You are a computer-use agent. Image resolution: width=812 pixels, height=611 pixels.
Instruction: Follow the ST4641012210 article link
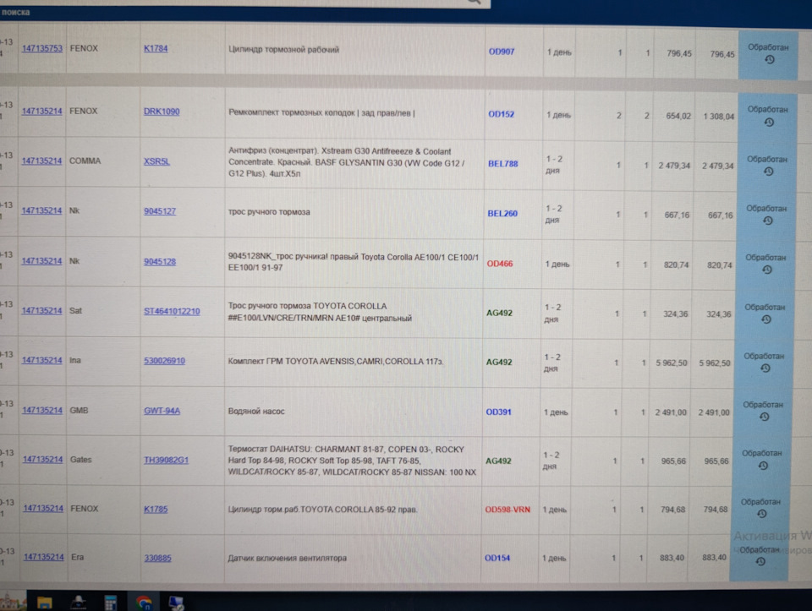tap(172, 311)
